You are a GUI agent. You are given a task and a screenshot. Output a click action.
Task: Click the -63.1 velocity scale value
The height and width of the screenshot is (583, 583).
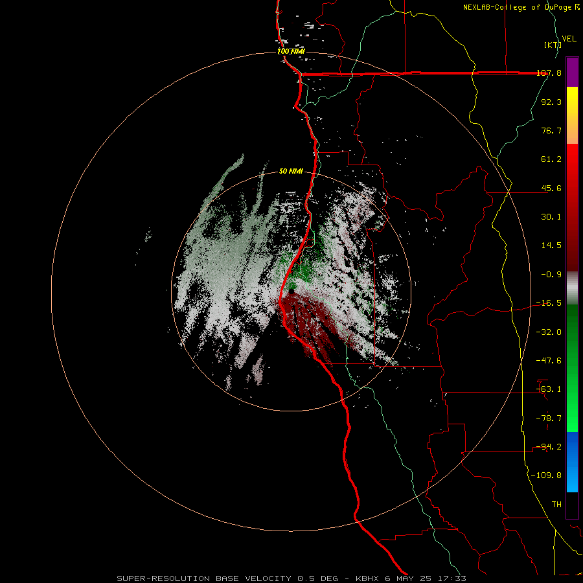549,389
